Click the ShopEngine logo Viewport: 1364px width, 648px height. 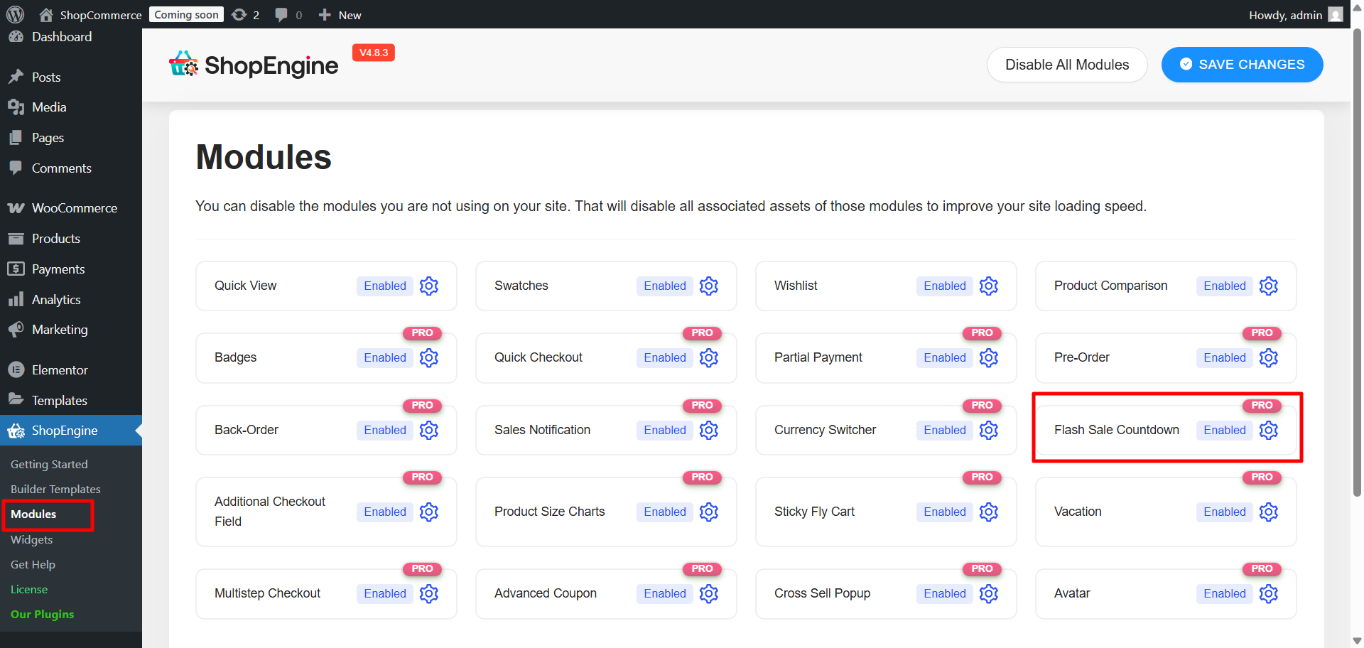(254, 65)
